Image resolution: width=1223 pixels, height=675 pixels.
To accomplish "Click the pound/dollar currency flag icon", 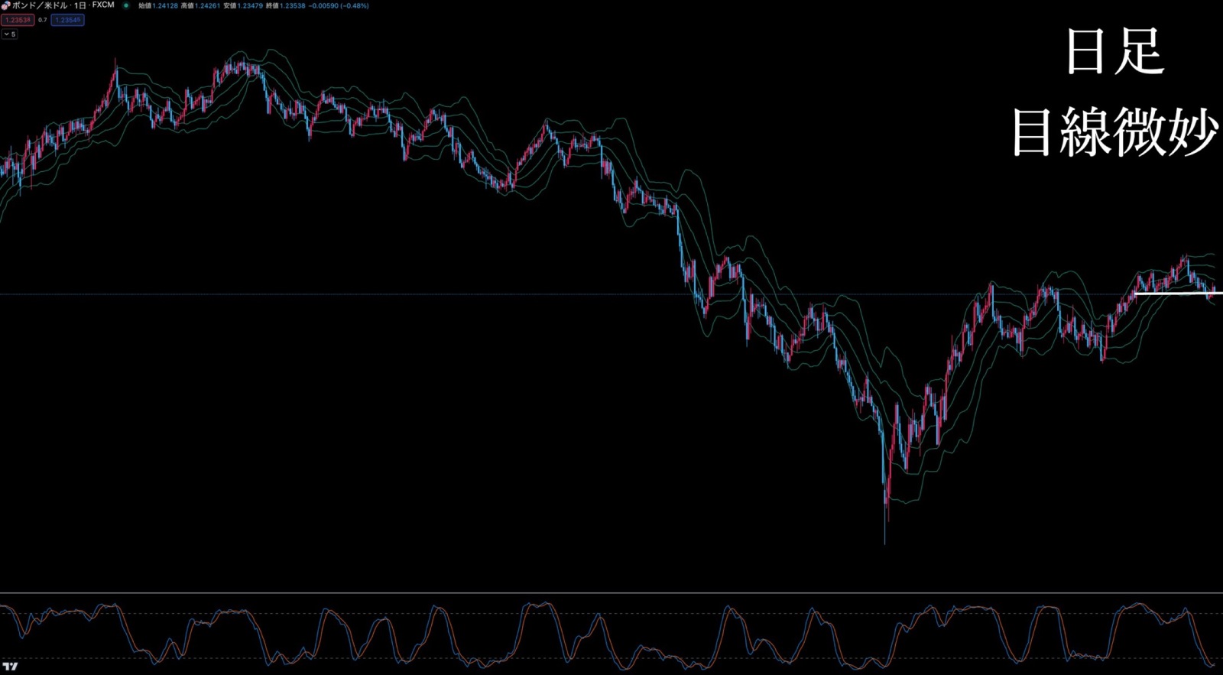I will tap(5, 5).
